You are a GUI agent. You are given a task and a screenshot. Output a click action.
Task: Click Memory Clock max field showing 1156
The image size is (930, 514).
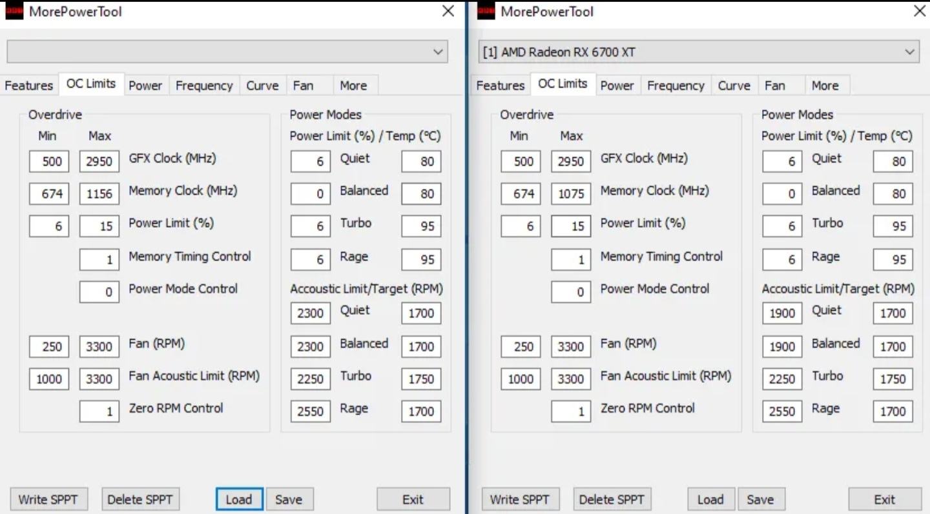tap(99, 193)
